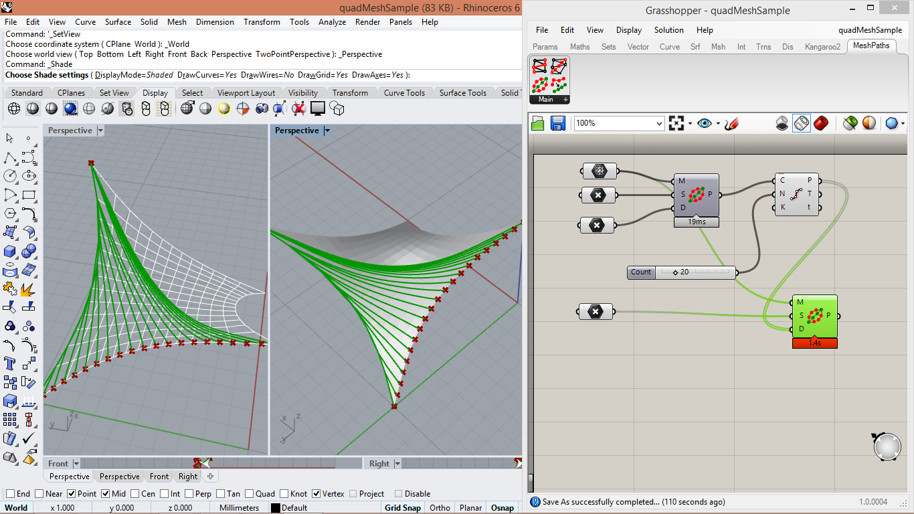Viewport: 914px width, 514px height.
Task: Click the yellow sphere render icon
Action: tap(224, 108)
